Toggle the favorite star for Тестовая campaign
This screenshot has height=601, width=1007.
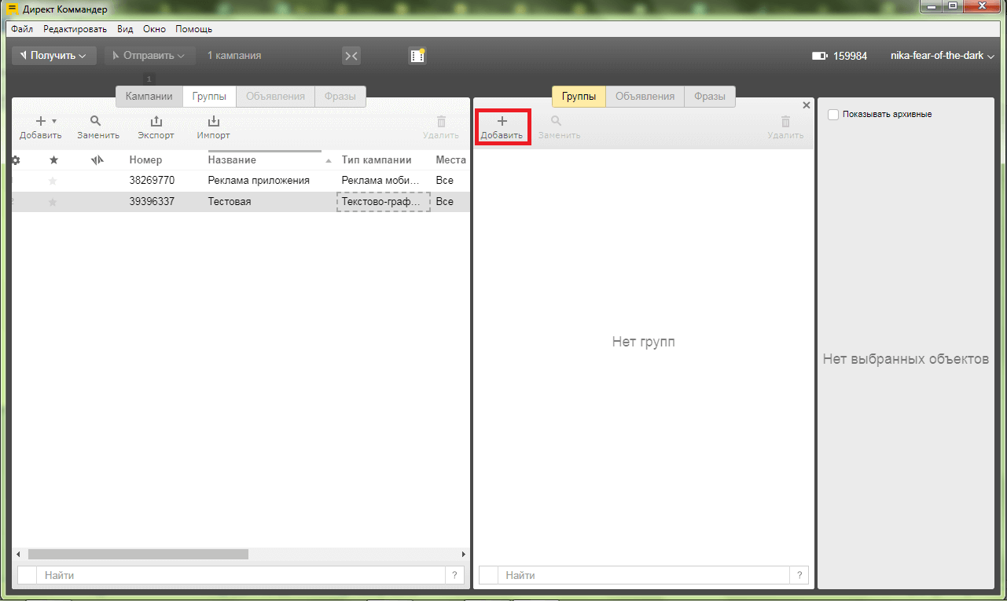(53, 202)
